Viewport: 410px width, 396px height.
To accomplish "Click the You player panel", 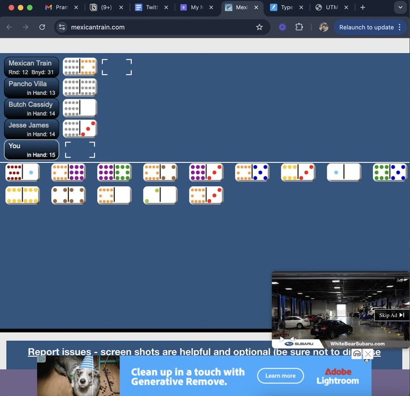I will [x=32, y=150].
